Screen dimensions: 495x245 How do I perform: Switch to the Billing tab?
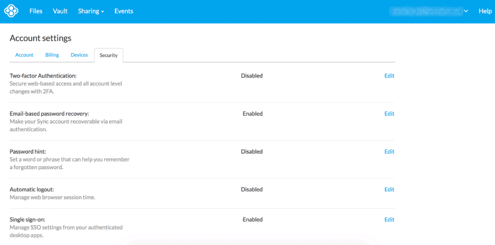(x=52, y=55)
